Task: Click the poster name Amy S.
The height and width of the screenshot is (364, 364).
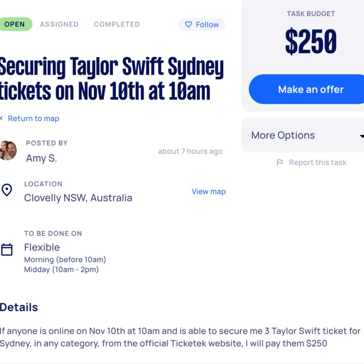Action: pos(41,158)
